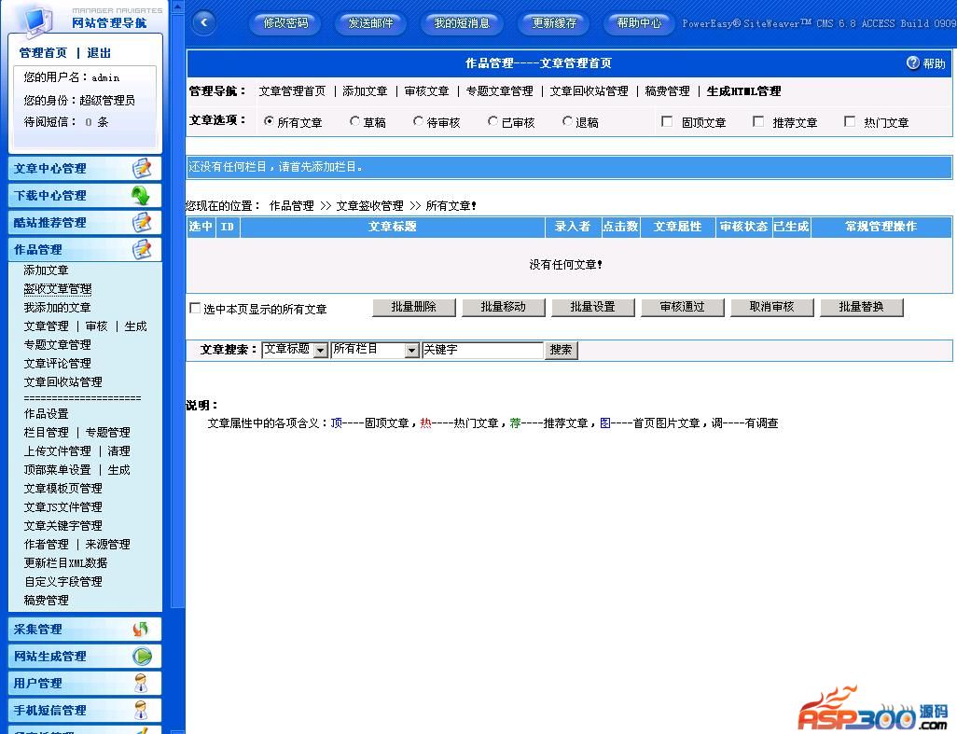
Task: Click the 关键字 search input field
Action: point(482,350)
